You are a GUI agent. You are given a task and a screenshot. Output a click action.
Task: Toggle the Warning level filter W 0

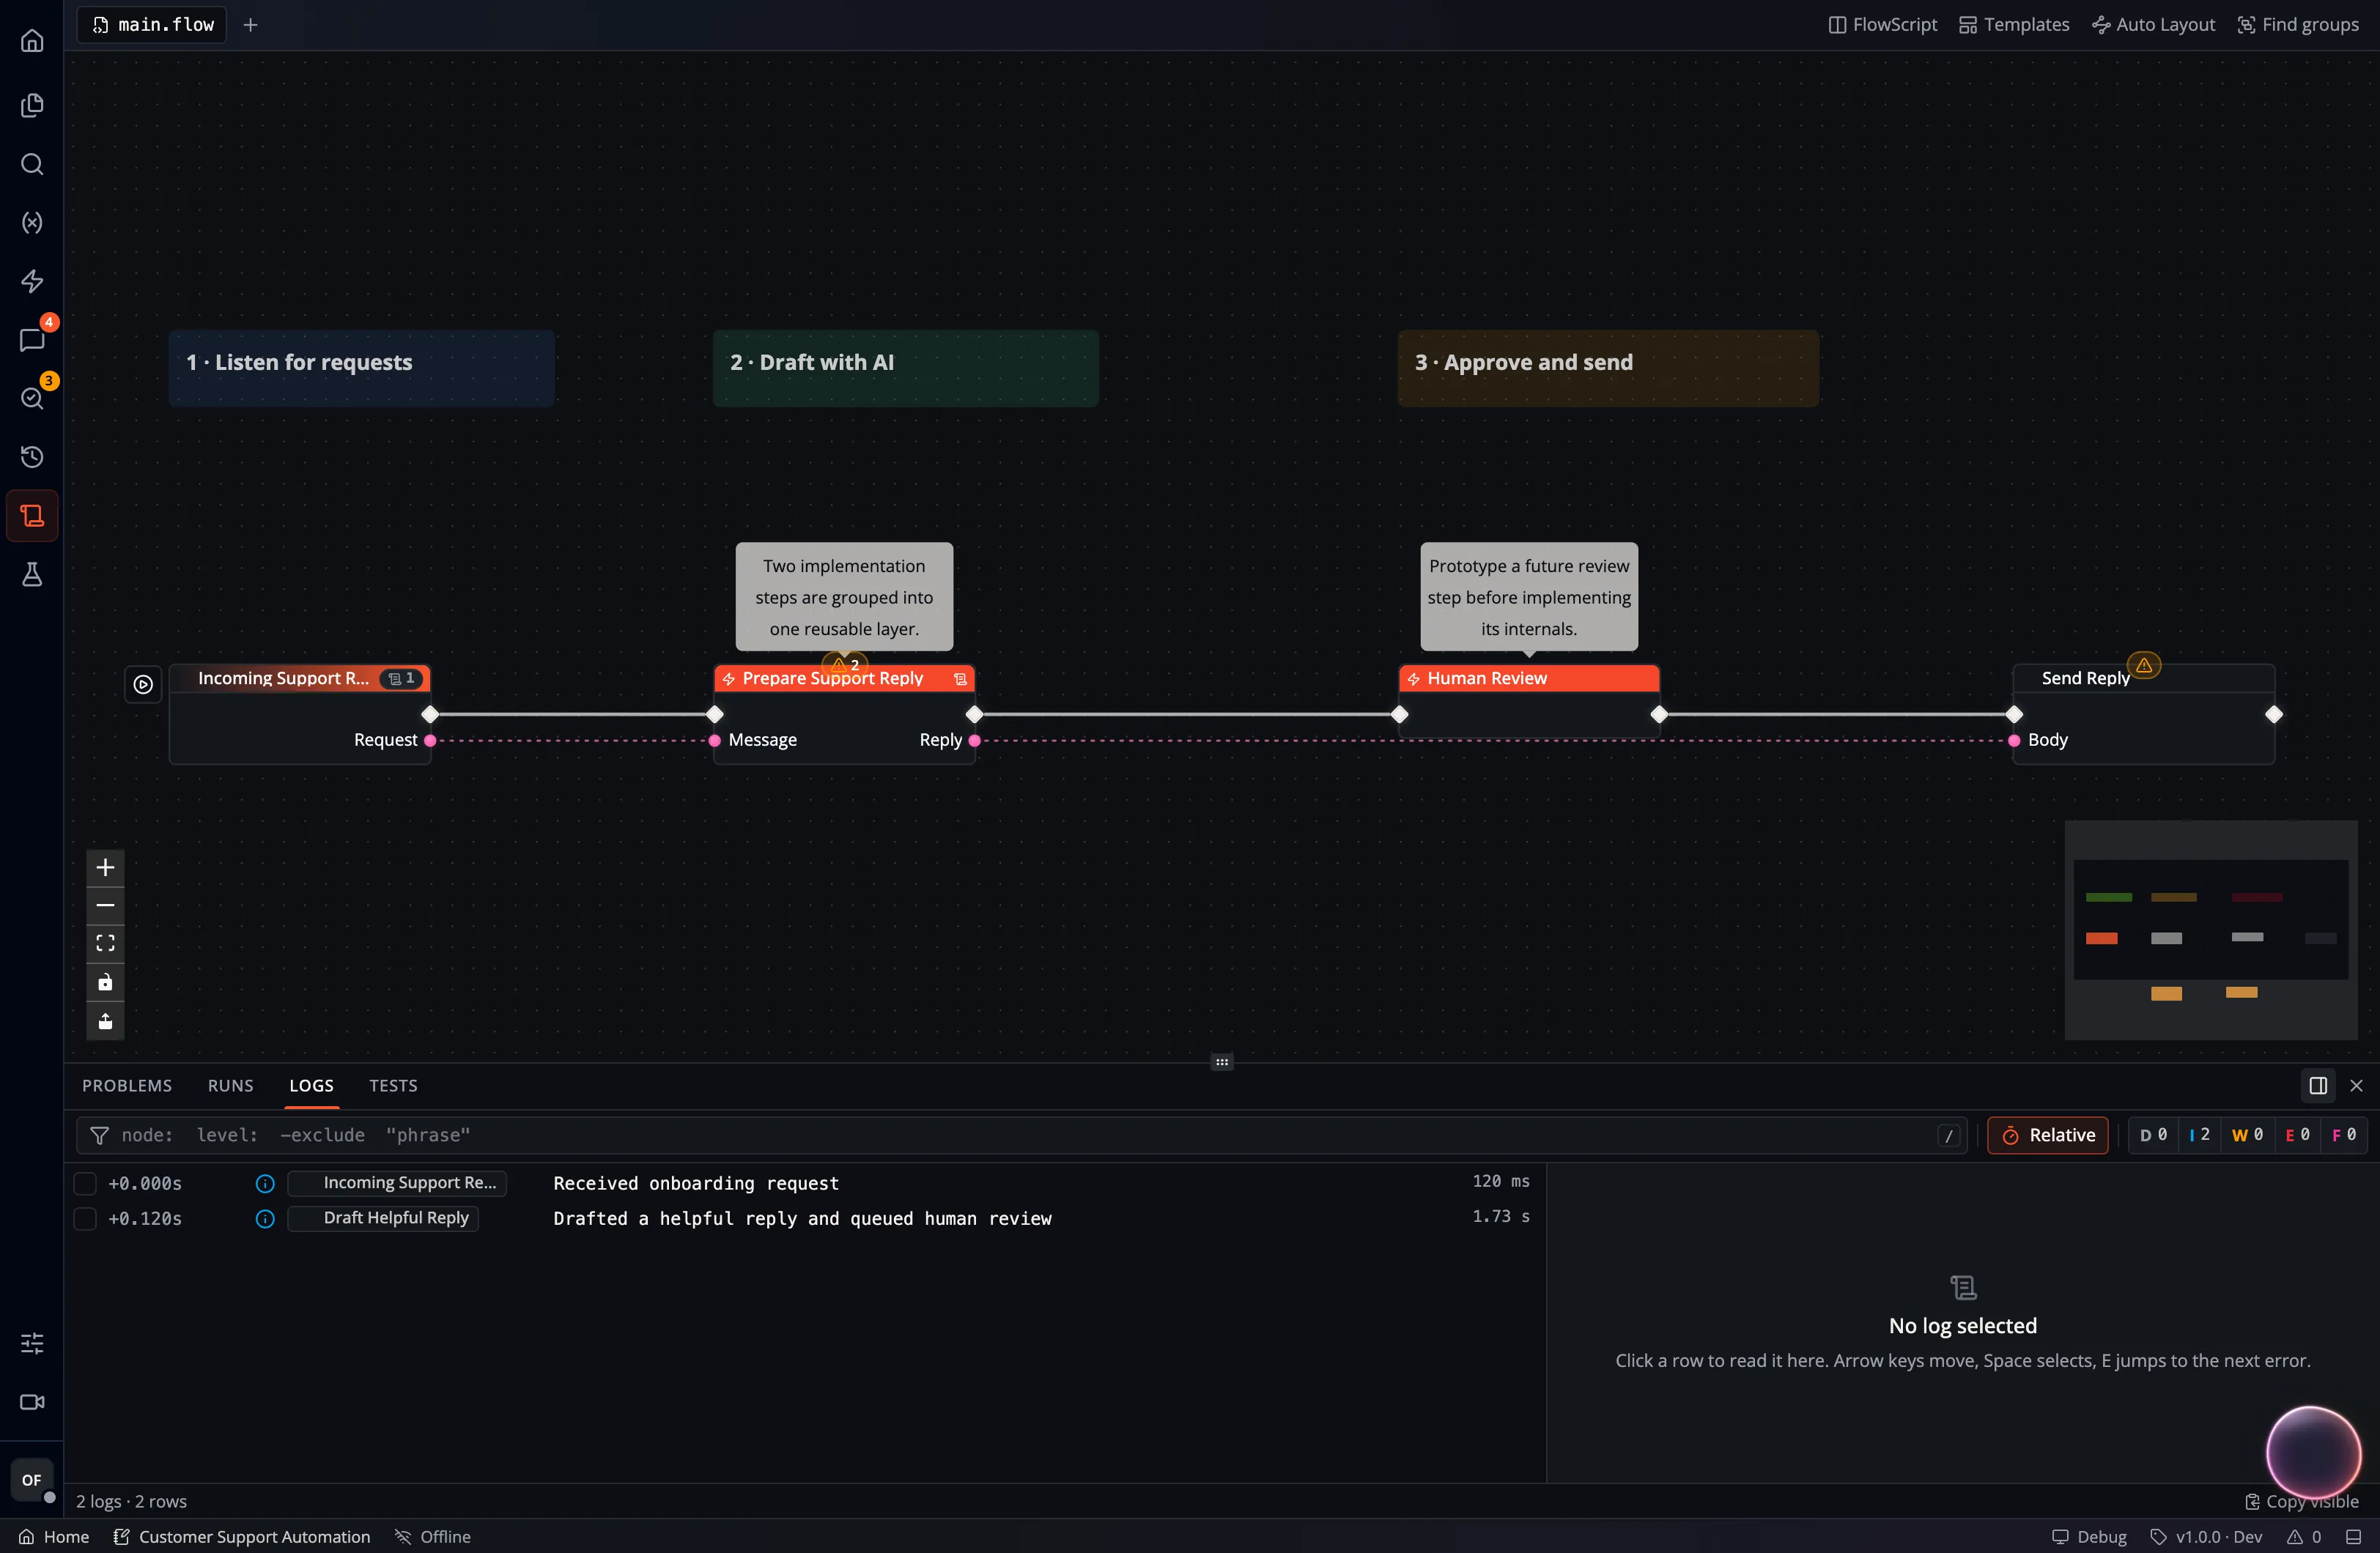2247,1135
